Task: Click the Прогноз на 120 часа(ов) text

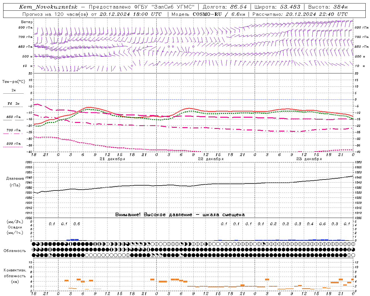Action: (x=55, y=14)
